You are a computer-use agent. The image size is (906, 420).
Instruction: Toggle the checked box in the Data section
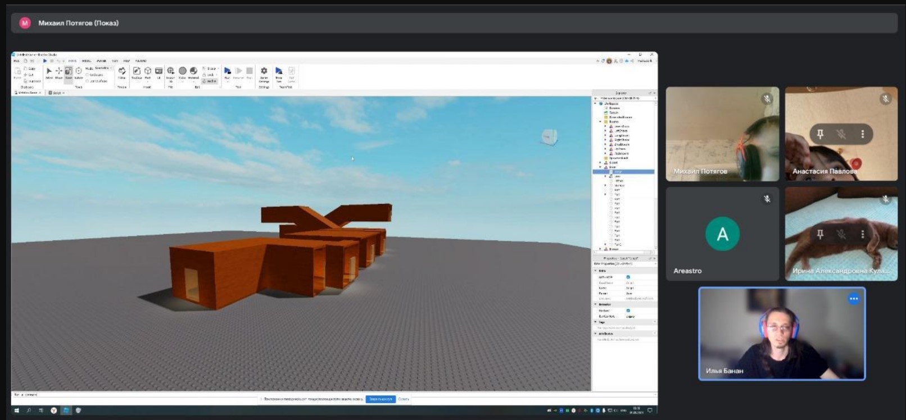[x=628, y=277]
